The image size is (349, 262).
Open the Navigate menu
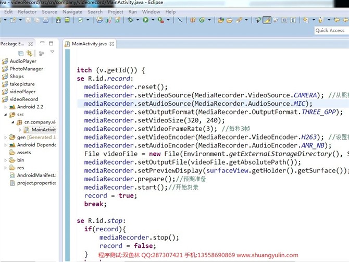click(72, 11)
